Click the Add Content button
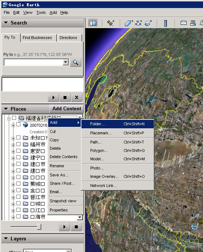 [66, 108]
